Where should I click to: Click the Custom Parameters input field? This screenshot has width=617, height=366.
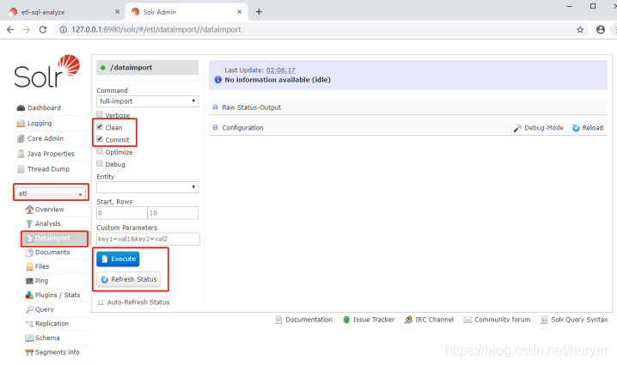[x=148, y=239]
